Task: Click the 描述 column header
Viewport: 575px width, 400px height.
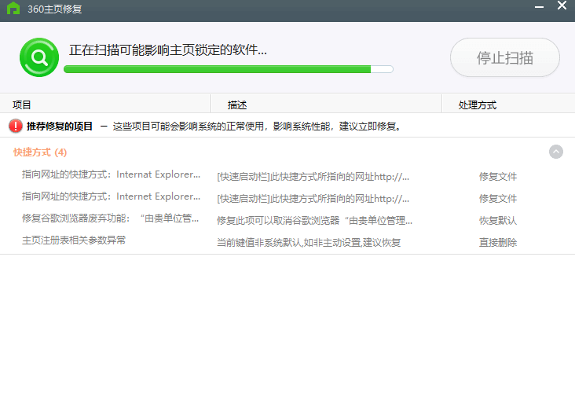Action: pyautogui.click(x=326, y=105)
